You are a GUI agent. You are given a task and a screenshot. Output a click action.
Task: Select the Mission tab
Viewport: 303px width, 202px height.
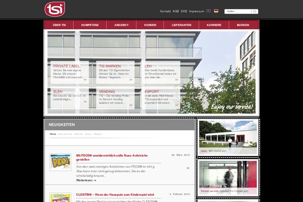coord(98,134)
